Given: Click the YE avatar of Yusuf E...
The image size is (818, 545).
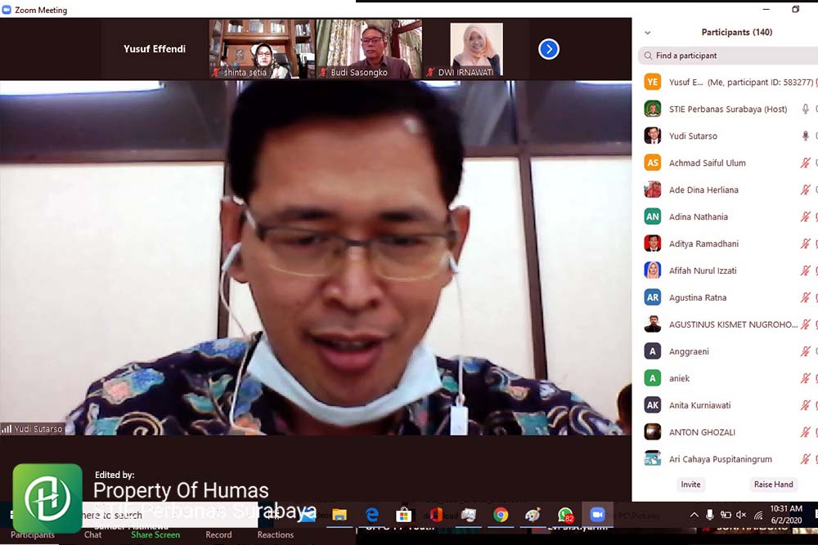Looking at the screenshot, I should click(653, 82).
